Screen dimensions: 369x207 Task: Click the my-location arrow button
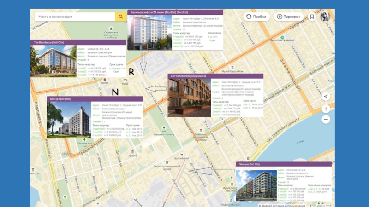(x=326, y=97)
